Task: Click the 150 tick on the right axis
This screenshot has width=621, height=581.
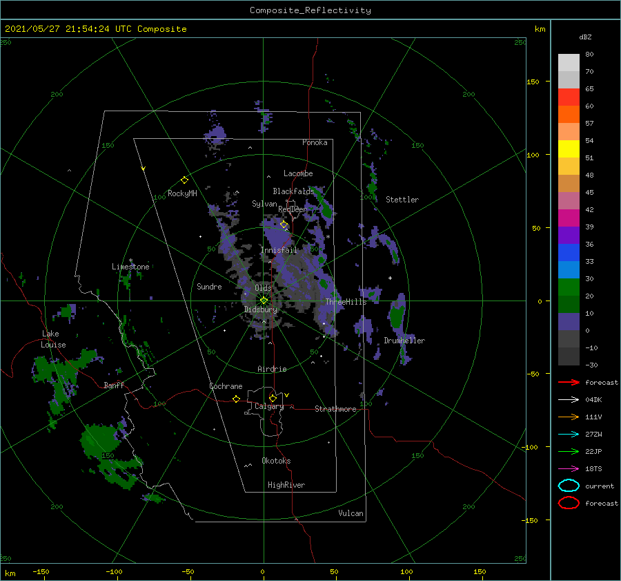Action: 533,82
